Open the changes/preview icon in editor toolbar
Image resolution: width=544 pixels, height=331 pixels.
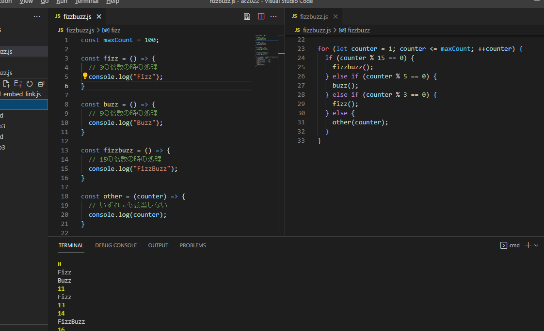point(247,16)
